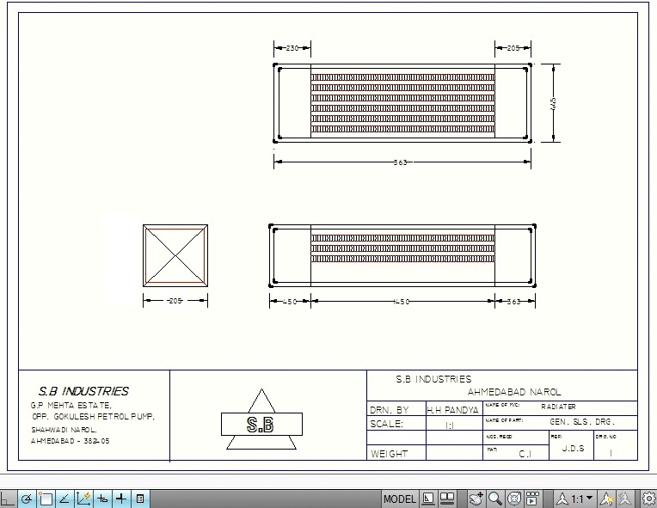Toggle Show Lineweight plus icon
Image resolution: width=657 pixels, height=508 pixels.
[121, 499]
